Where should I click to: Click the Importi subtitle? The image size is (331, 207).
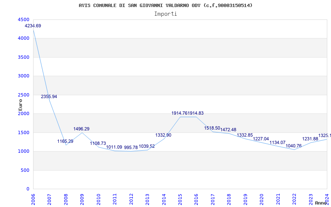click(165, 14)
